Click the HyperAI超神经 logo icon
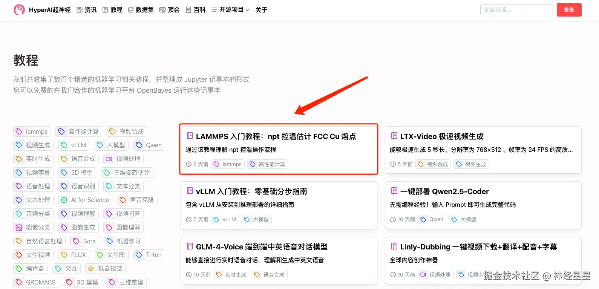Screen dimensions: 599x289 pos(19,10)
